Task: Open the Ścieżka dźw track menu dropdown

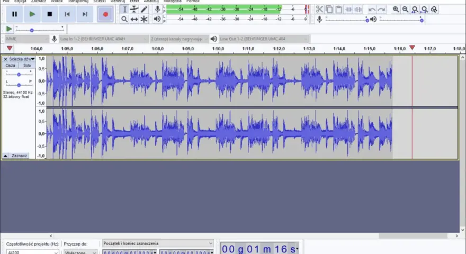Action: (x=22, y=59)
